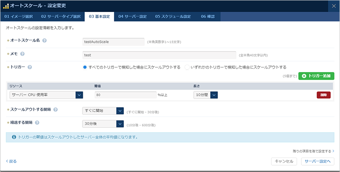
Task: Open the すぐに開始 scale-out interval dropdown
Action: [103, 111]
